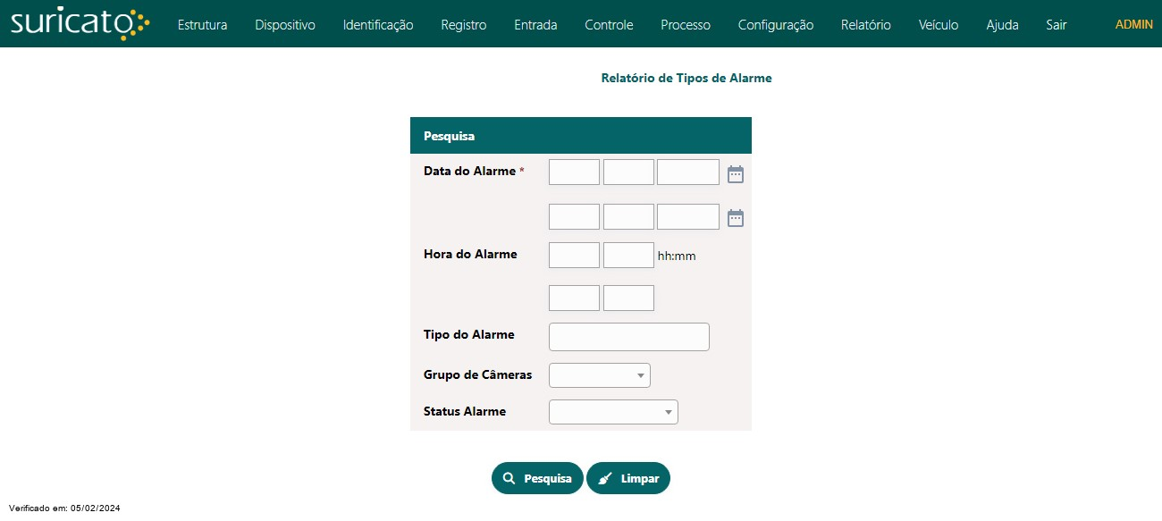Open the Veículo menu
Viewport: 1162px width, 521px height.
[x=939, y=25]
